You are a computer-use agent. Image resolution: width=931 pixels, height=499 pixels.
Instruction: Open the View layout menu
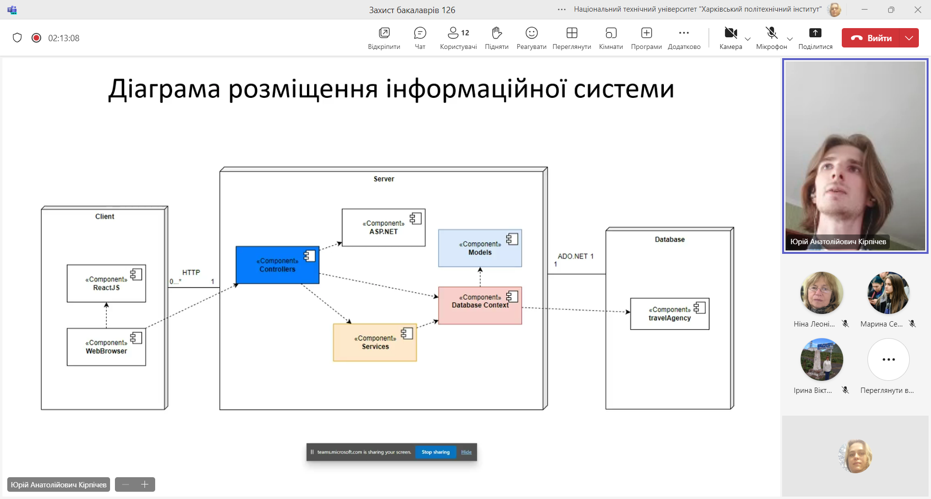572,38
